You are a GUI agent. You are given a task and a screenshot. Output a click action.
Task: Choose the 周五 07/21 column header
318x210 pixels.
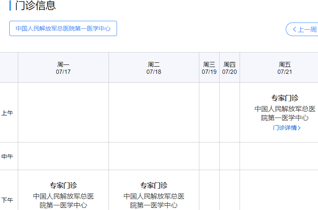285,68
